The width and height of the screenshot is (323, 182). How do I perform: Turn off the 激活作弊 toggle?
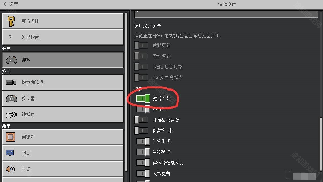click(143, 98)
